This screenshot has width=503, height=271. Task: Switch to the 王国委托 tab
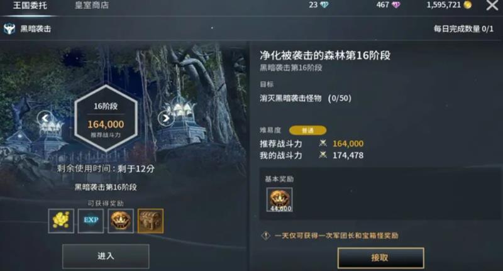tap(30, 6)
